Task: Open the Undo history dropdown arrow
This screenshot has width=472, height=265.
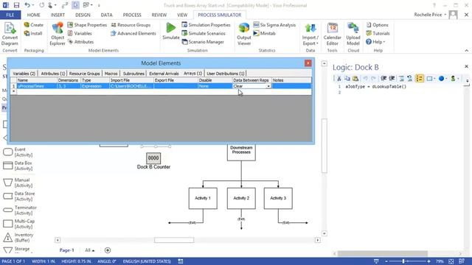Action: pyautogui.click(x=32, y=5)
